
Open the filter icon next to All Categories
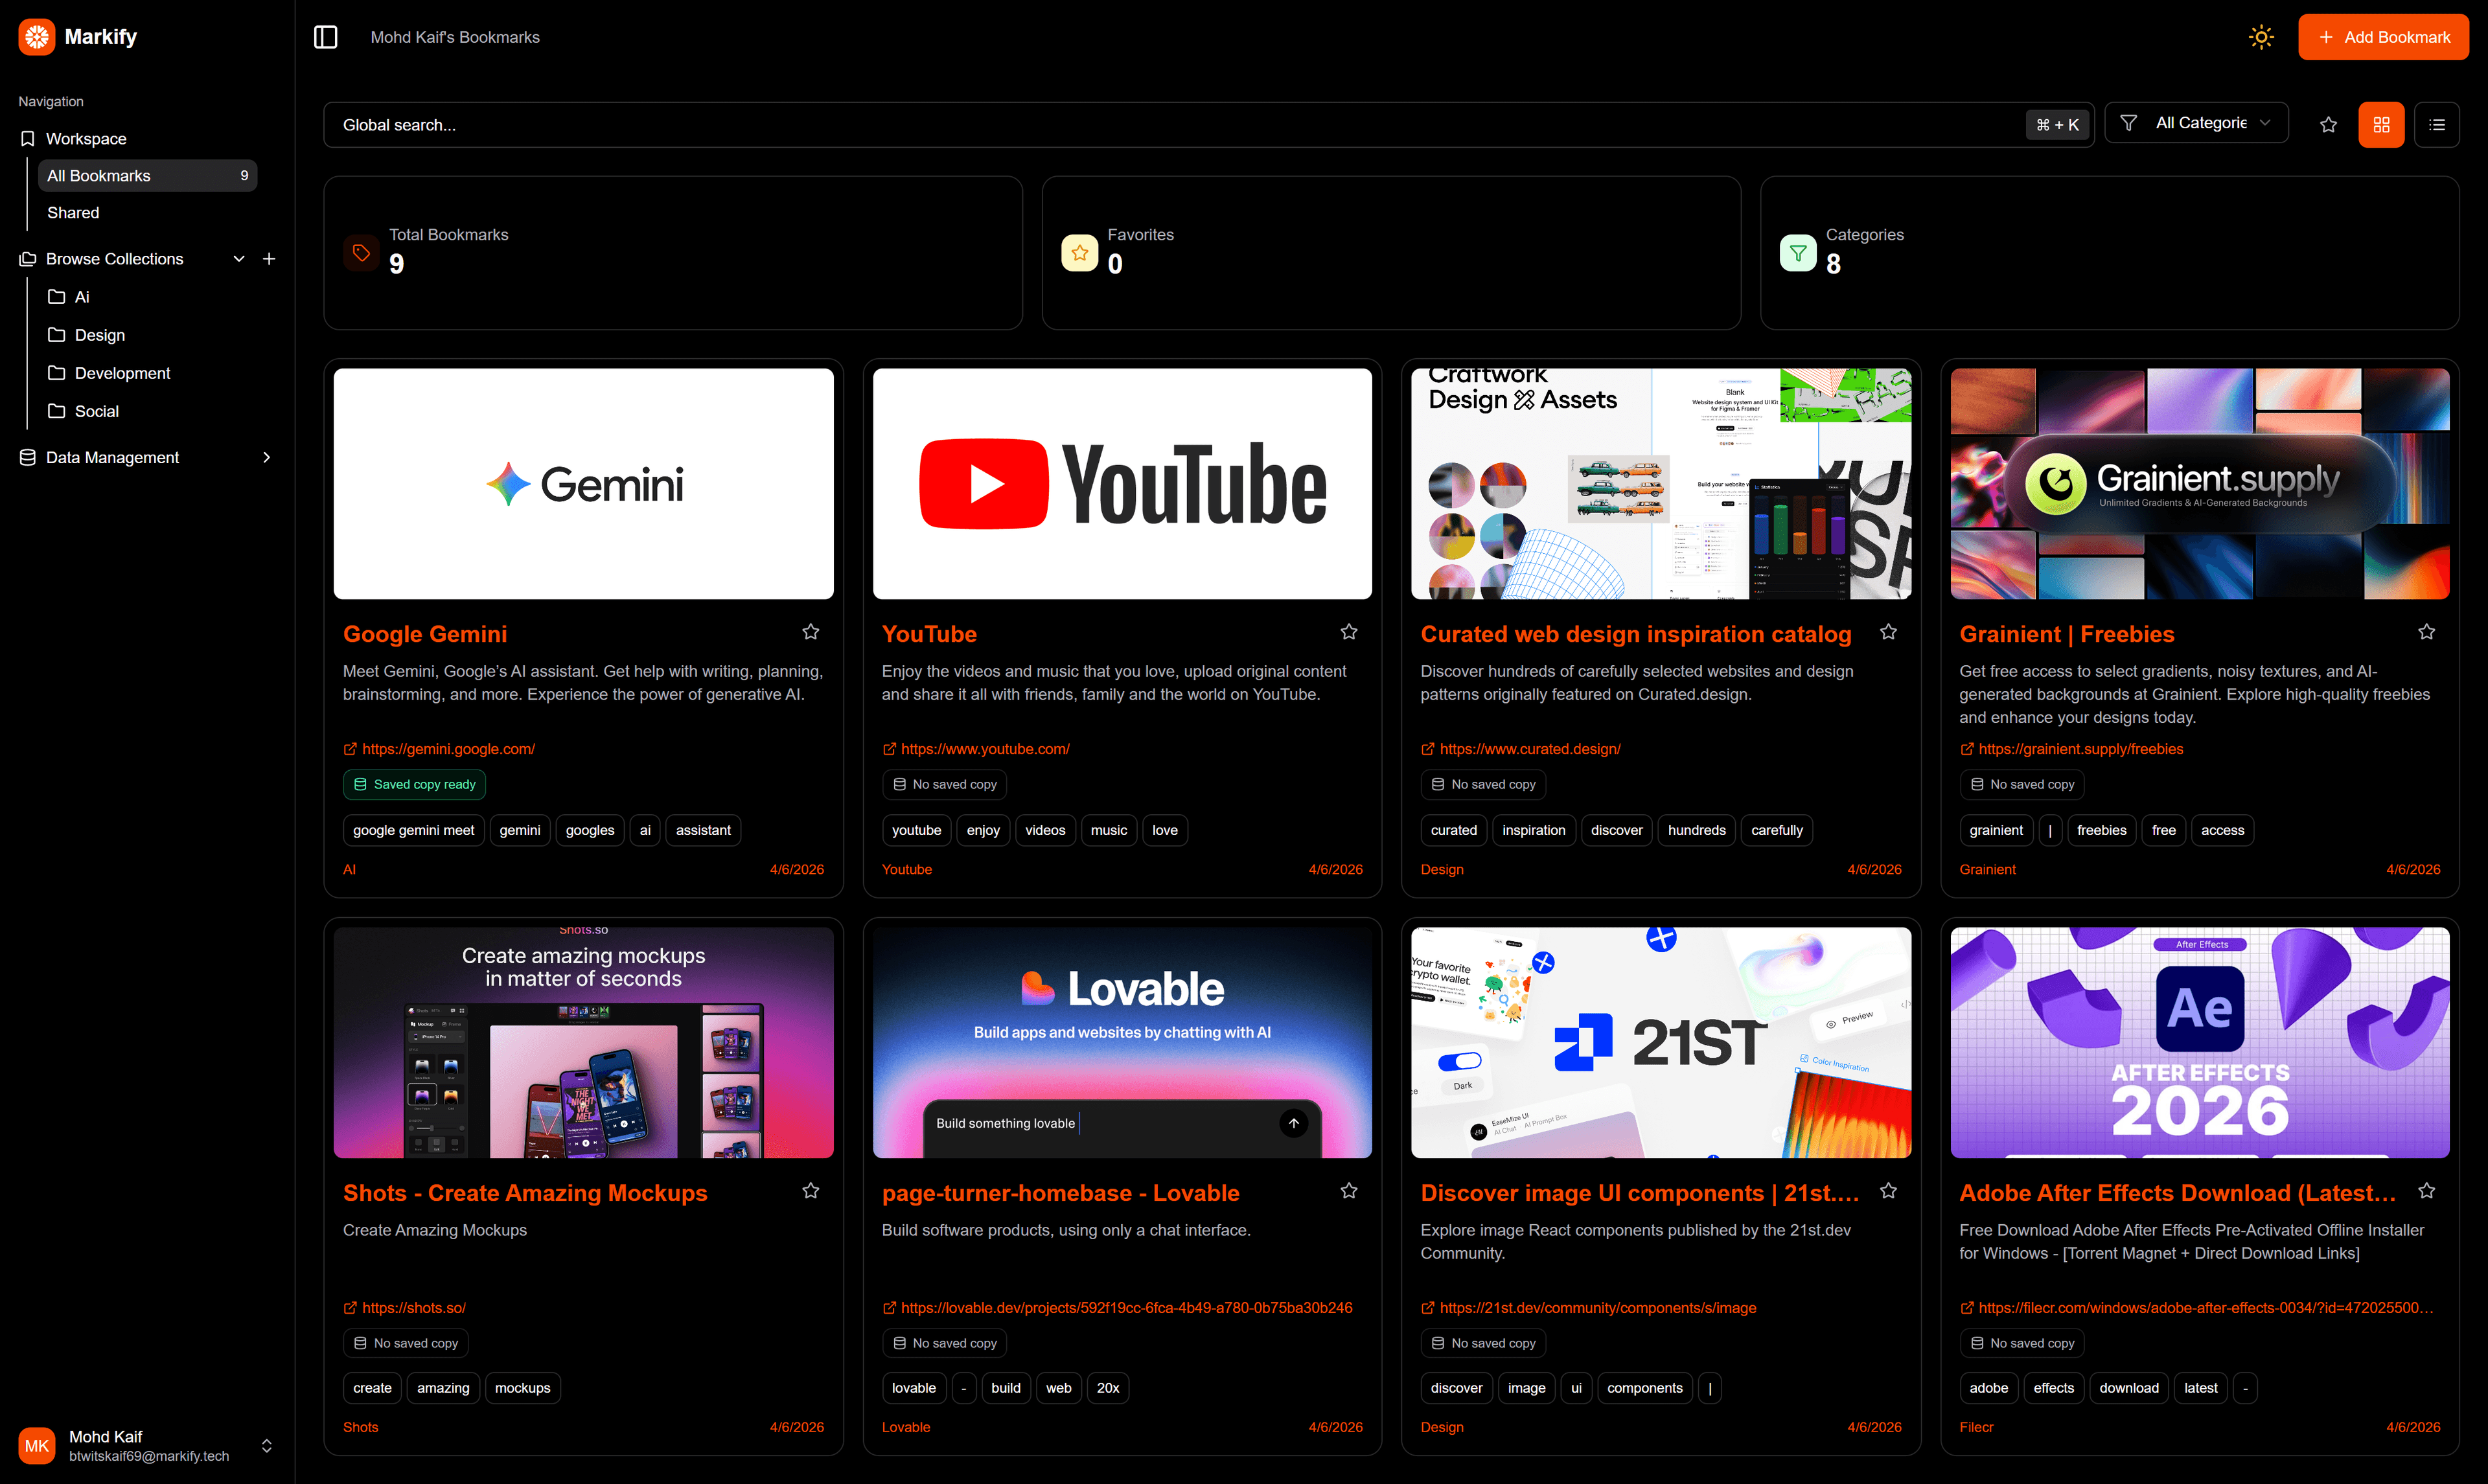coord(2128,122)
